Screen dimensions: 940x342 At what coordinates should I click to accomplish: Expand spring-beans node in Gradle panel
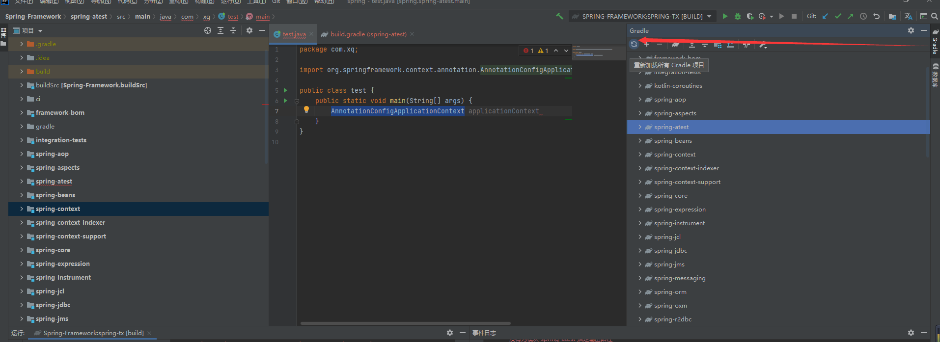pos(639,141)
